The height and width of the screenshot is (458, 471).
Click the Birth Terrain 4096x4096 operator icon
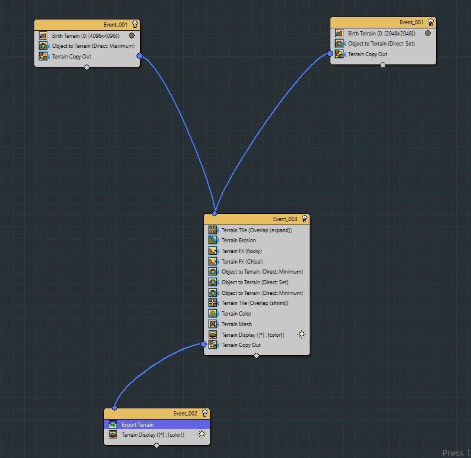[43, 35]
